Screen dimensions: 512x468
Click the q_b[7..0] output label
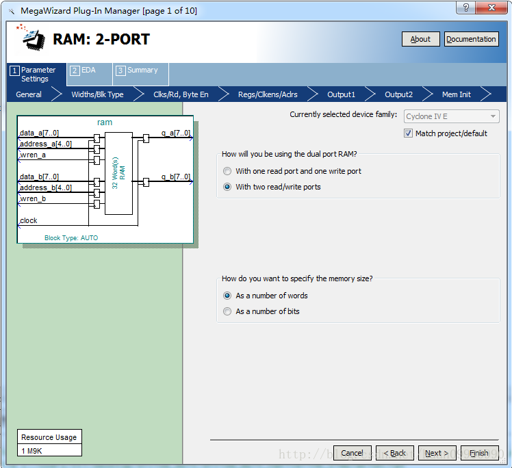tap(176, 177)
